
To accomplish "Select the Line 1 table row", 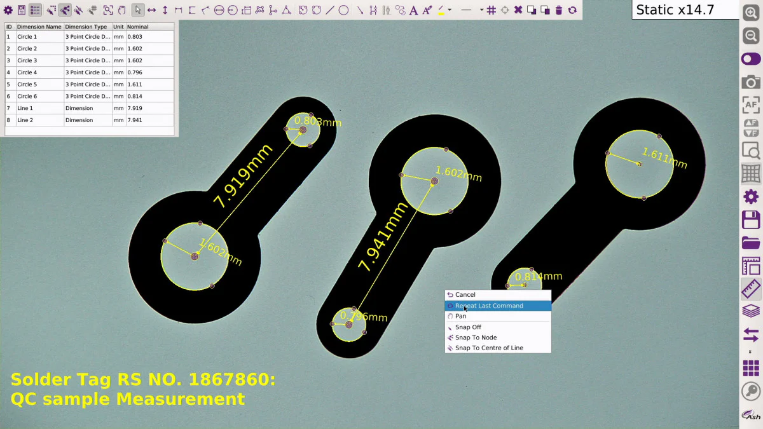I will point(90,108).
